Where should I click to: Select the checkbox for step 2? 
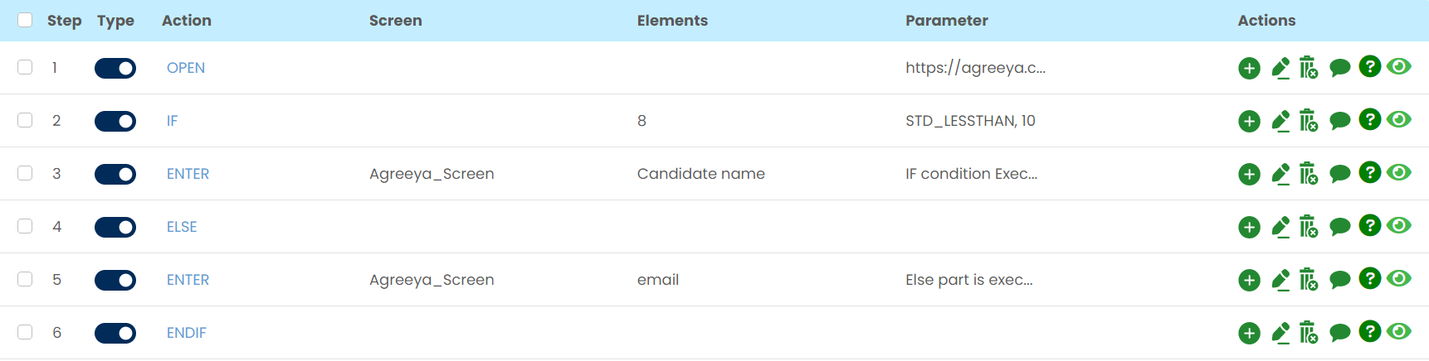pos(25,120)
